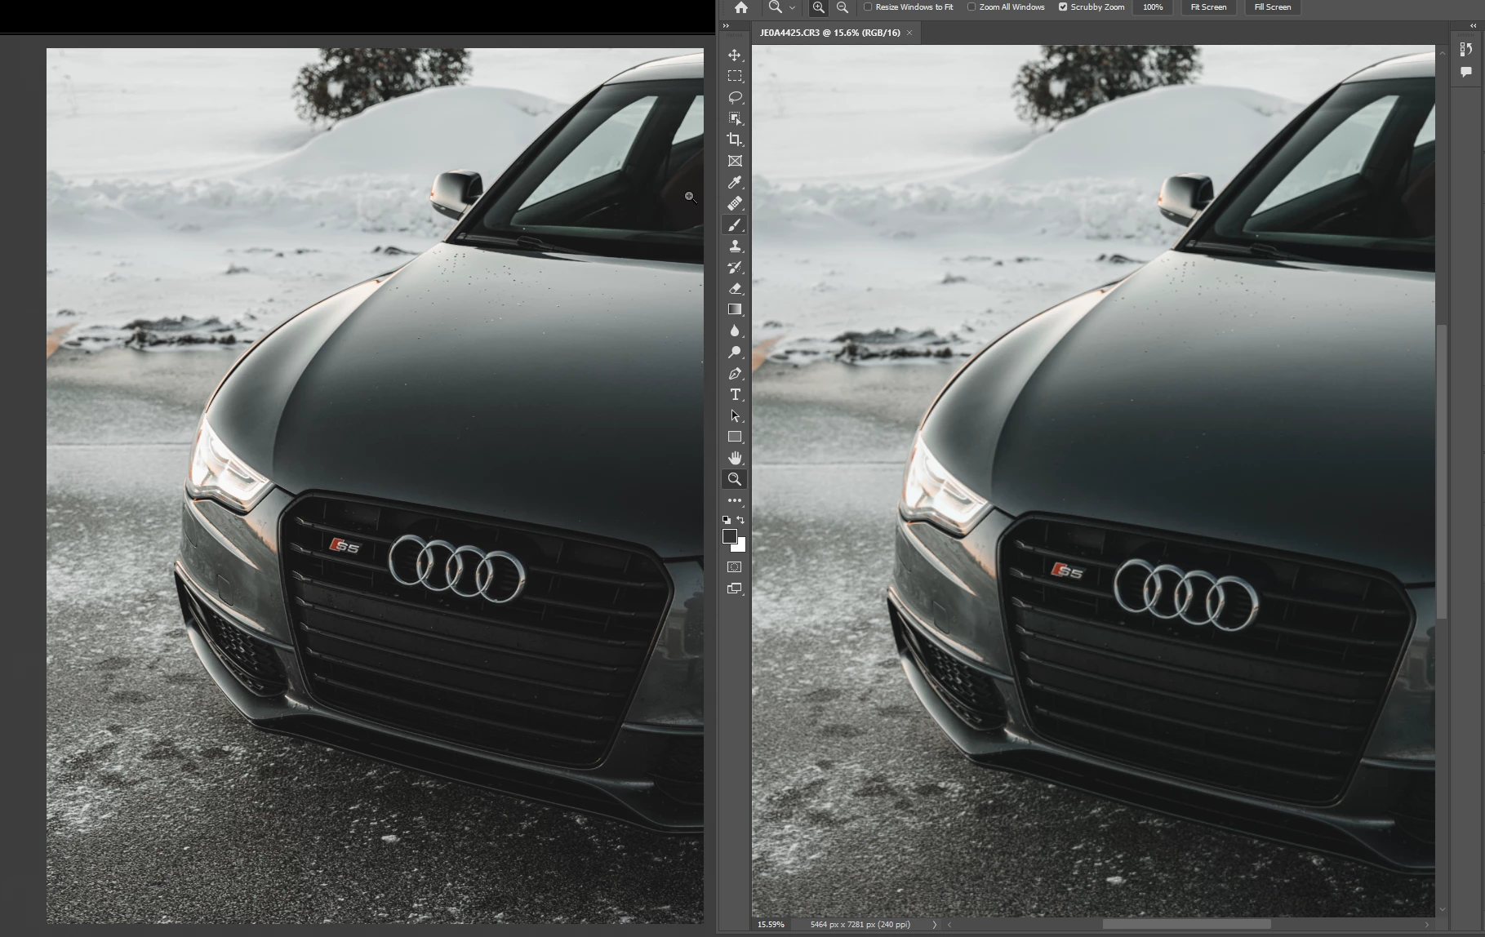Click the Home button

click(x=740, y=7)
